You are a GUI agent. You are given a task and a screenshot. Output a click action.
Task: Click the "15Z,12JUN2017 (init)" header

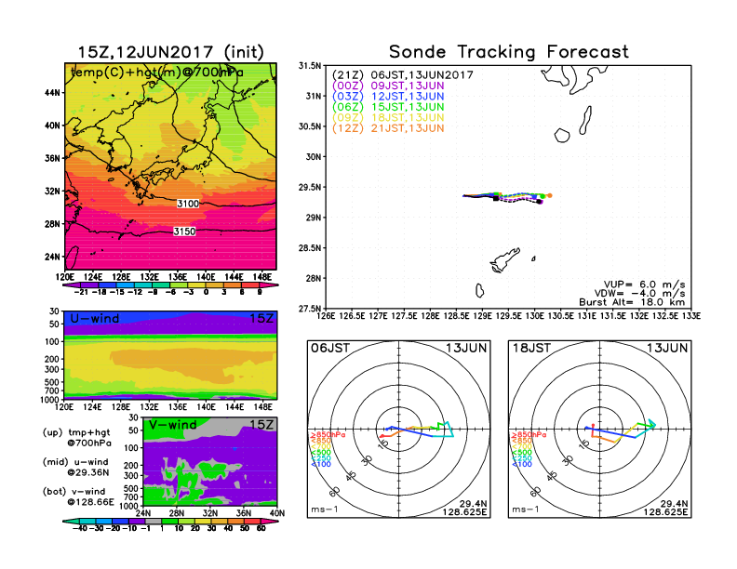click(x=170, y=52)
